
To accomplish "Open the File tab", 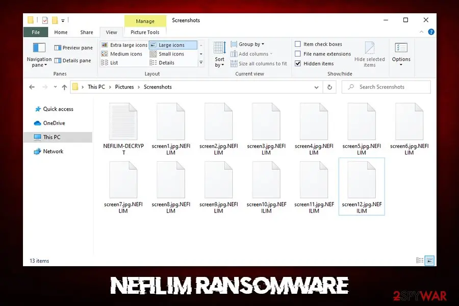I will coord(36,32).
